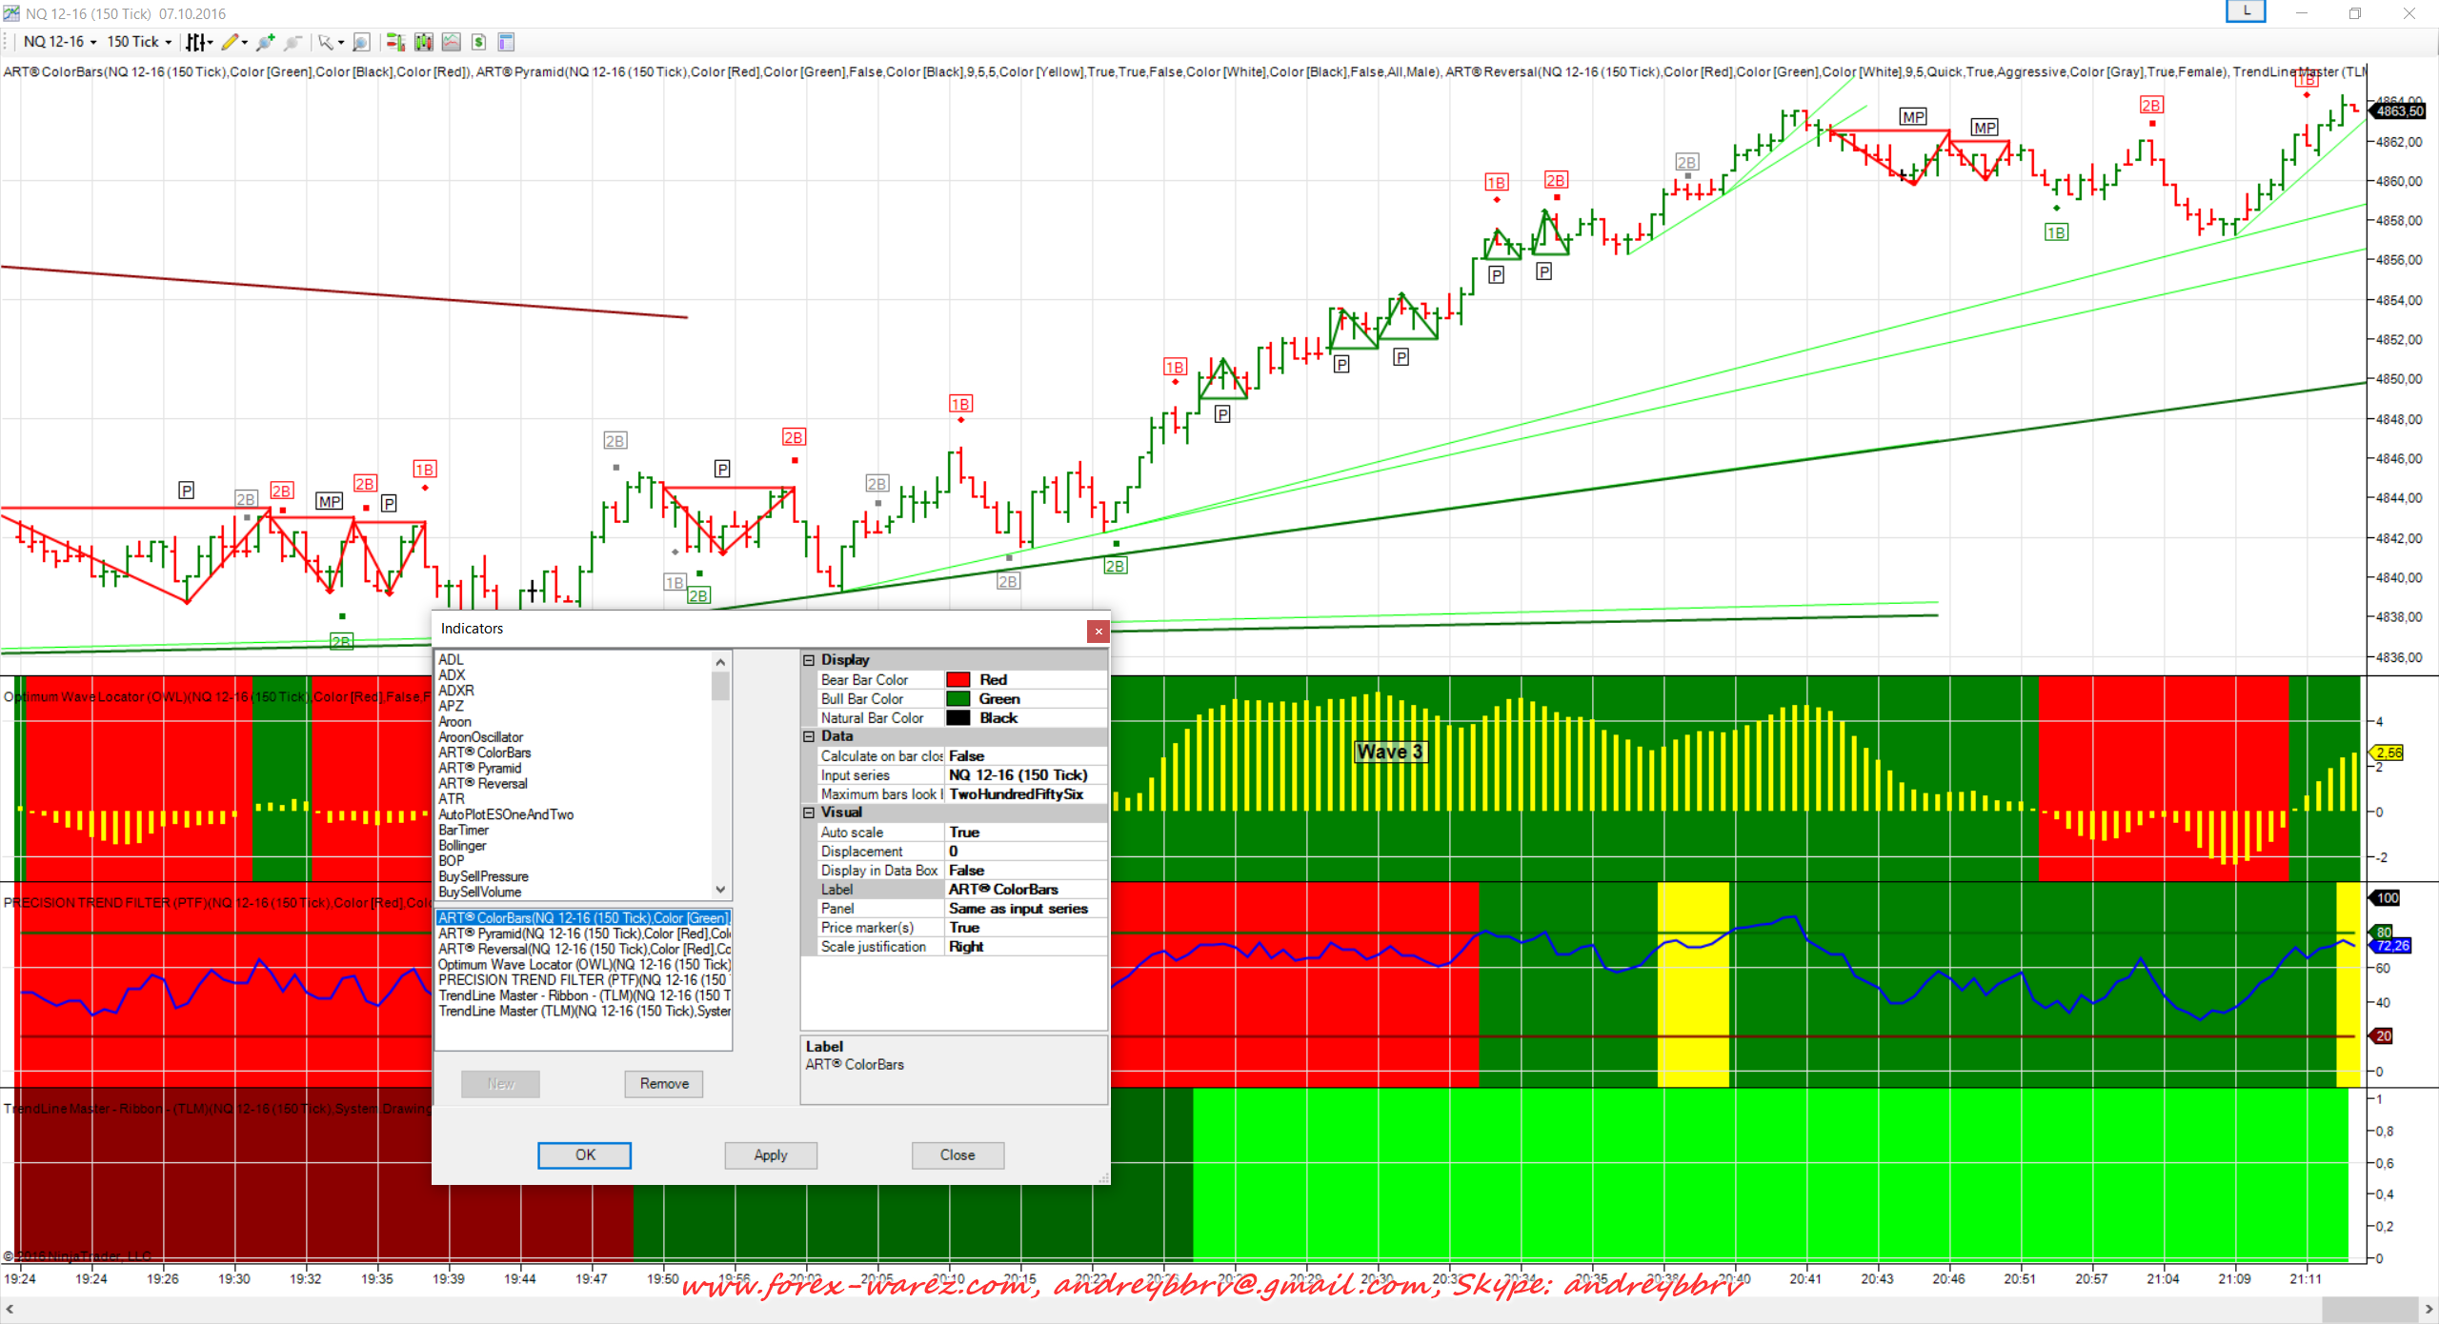
Task: Click the Strategies dollar sign icon
Action: click(479, 42)
